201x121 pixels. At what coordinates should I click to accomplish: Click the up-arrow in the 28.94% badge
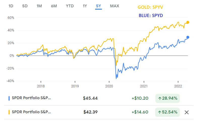coord(160,98)
